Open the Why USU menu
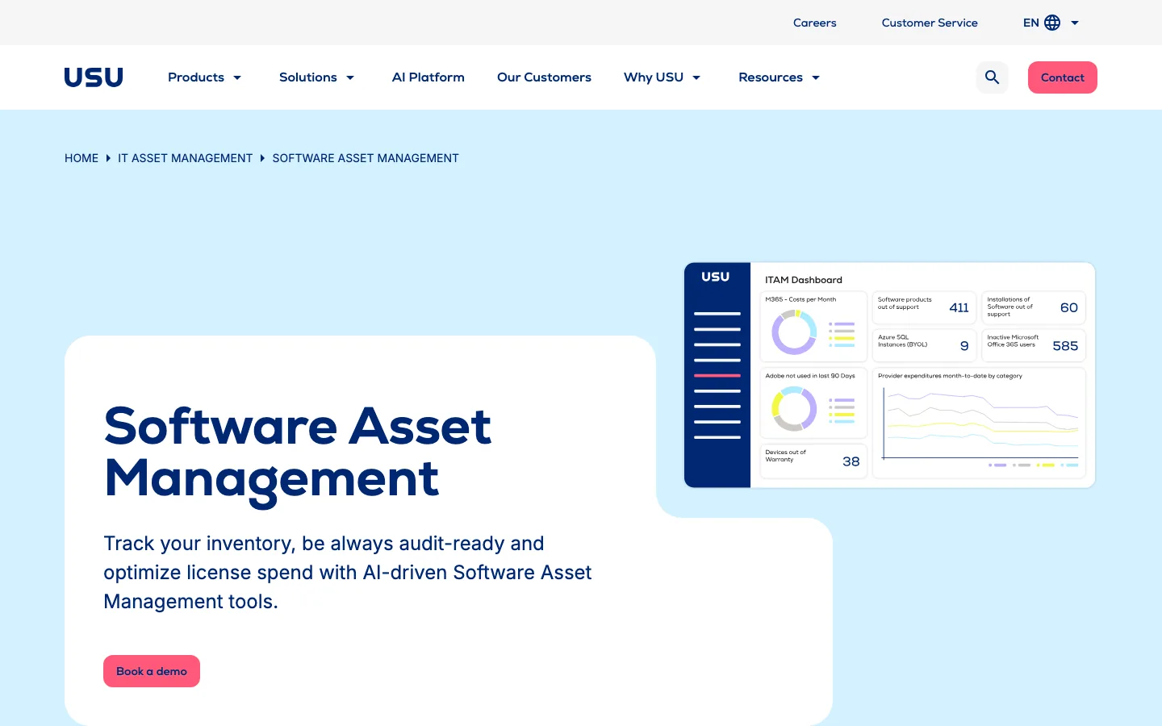 [x=654, y=77]
